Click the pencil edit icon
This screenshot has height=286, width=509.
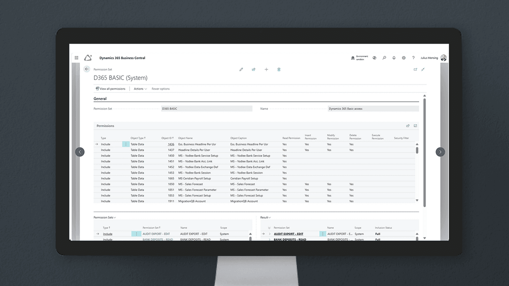click(x=241, y=69)
